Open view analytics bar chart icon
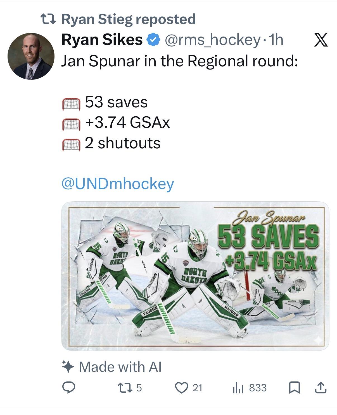This screenshot has height=415, width=337. coord(238,388)
